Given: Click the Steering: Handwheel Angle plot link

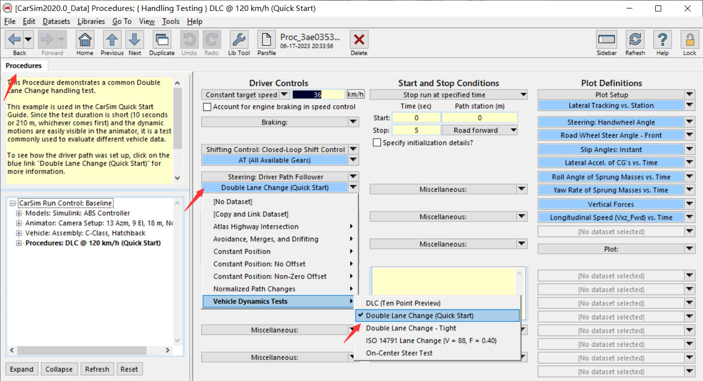Looking at the screenshot, I should (x=611, y=122).
